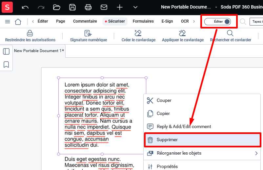Show more ribbon tabs with the right chevron
This screenshot has width=263, height=170.
[x=194, y=21]
